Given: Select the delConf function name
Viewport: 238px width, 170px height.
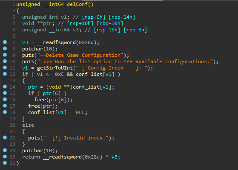Looking at the screenshot, I should [x=77, y=4].
